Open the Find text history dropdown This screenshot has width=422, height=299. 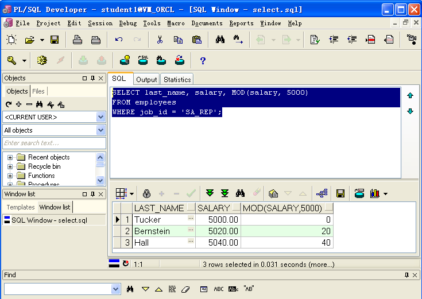pos(116,289)
